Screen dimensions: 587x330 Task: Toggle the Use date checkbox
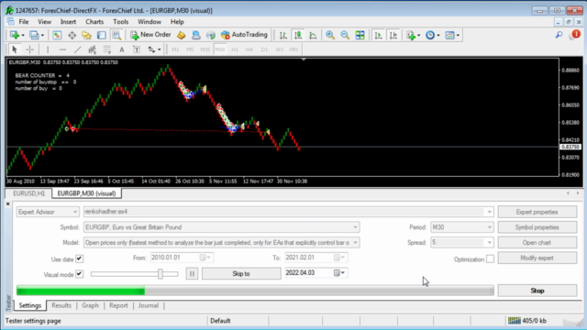point(80,258)
